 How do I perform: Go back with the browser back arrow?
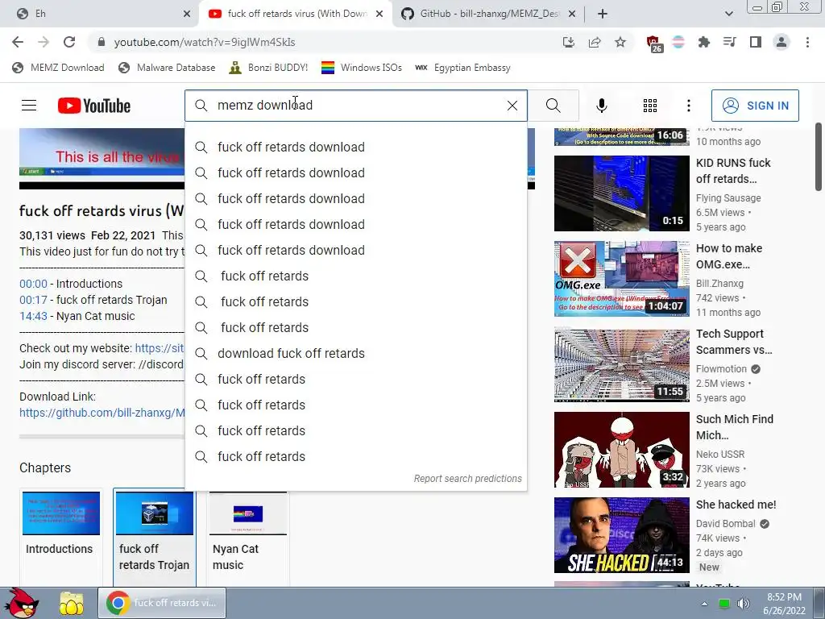pos(18,42)
